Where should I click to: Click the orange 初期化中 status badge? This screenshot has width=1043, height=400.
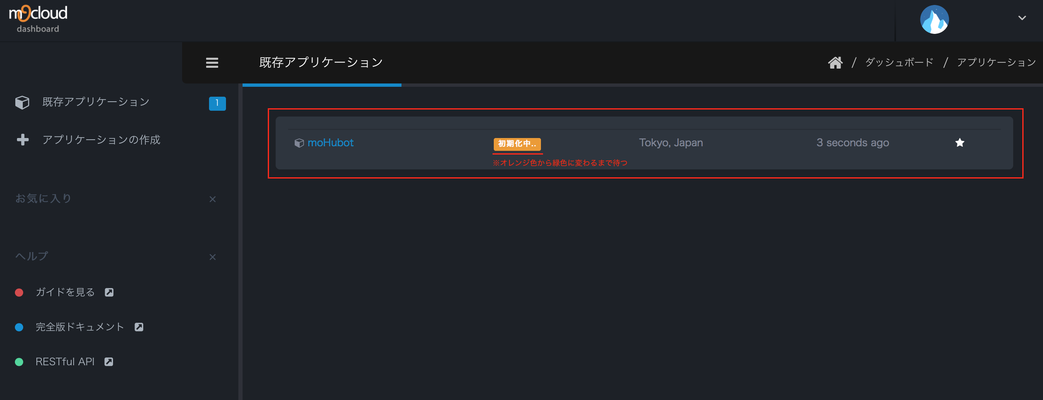pos(517,145)
